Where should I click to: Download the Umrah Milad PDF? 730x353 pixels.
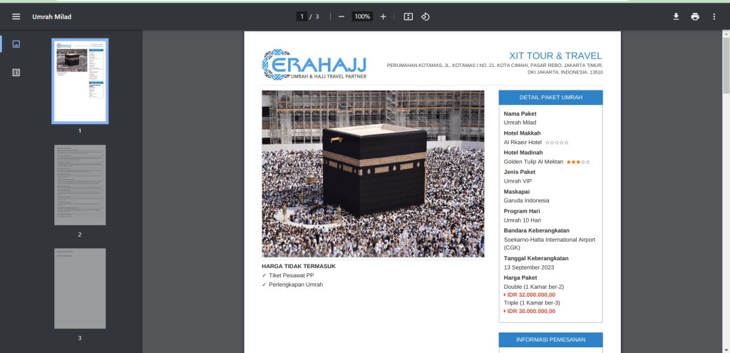[676, 16]
